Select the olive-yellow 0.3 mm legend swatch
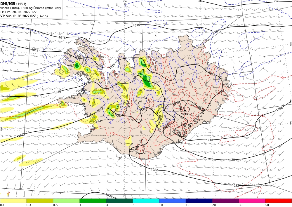The width and height of the screenshot is (292, 207). [40, 201]
